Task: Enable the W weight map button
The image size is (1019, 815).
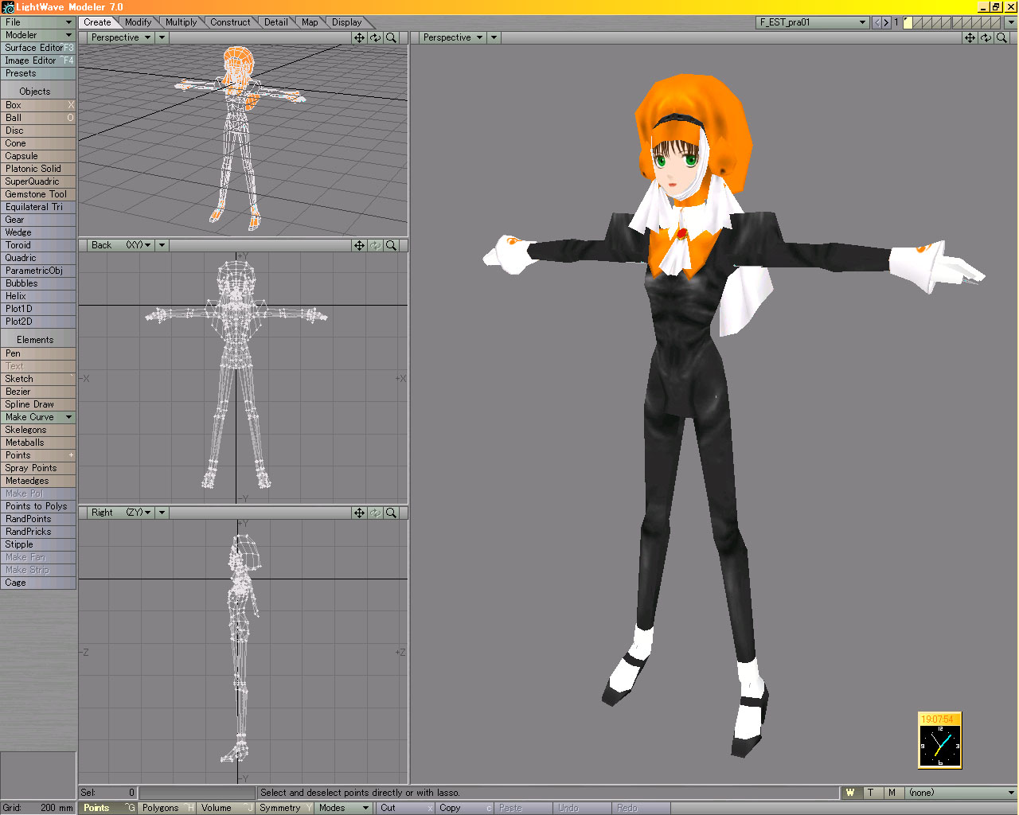Action: [850, 793]
